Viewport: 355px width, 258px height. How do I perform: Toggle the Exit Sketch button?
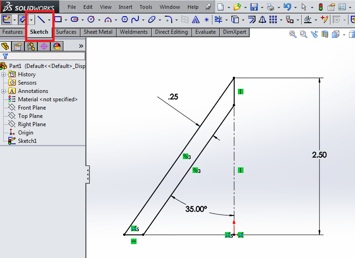(6, 19)
